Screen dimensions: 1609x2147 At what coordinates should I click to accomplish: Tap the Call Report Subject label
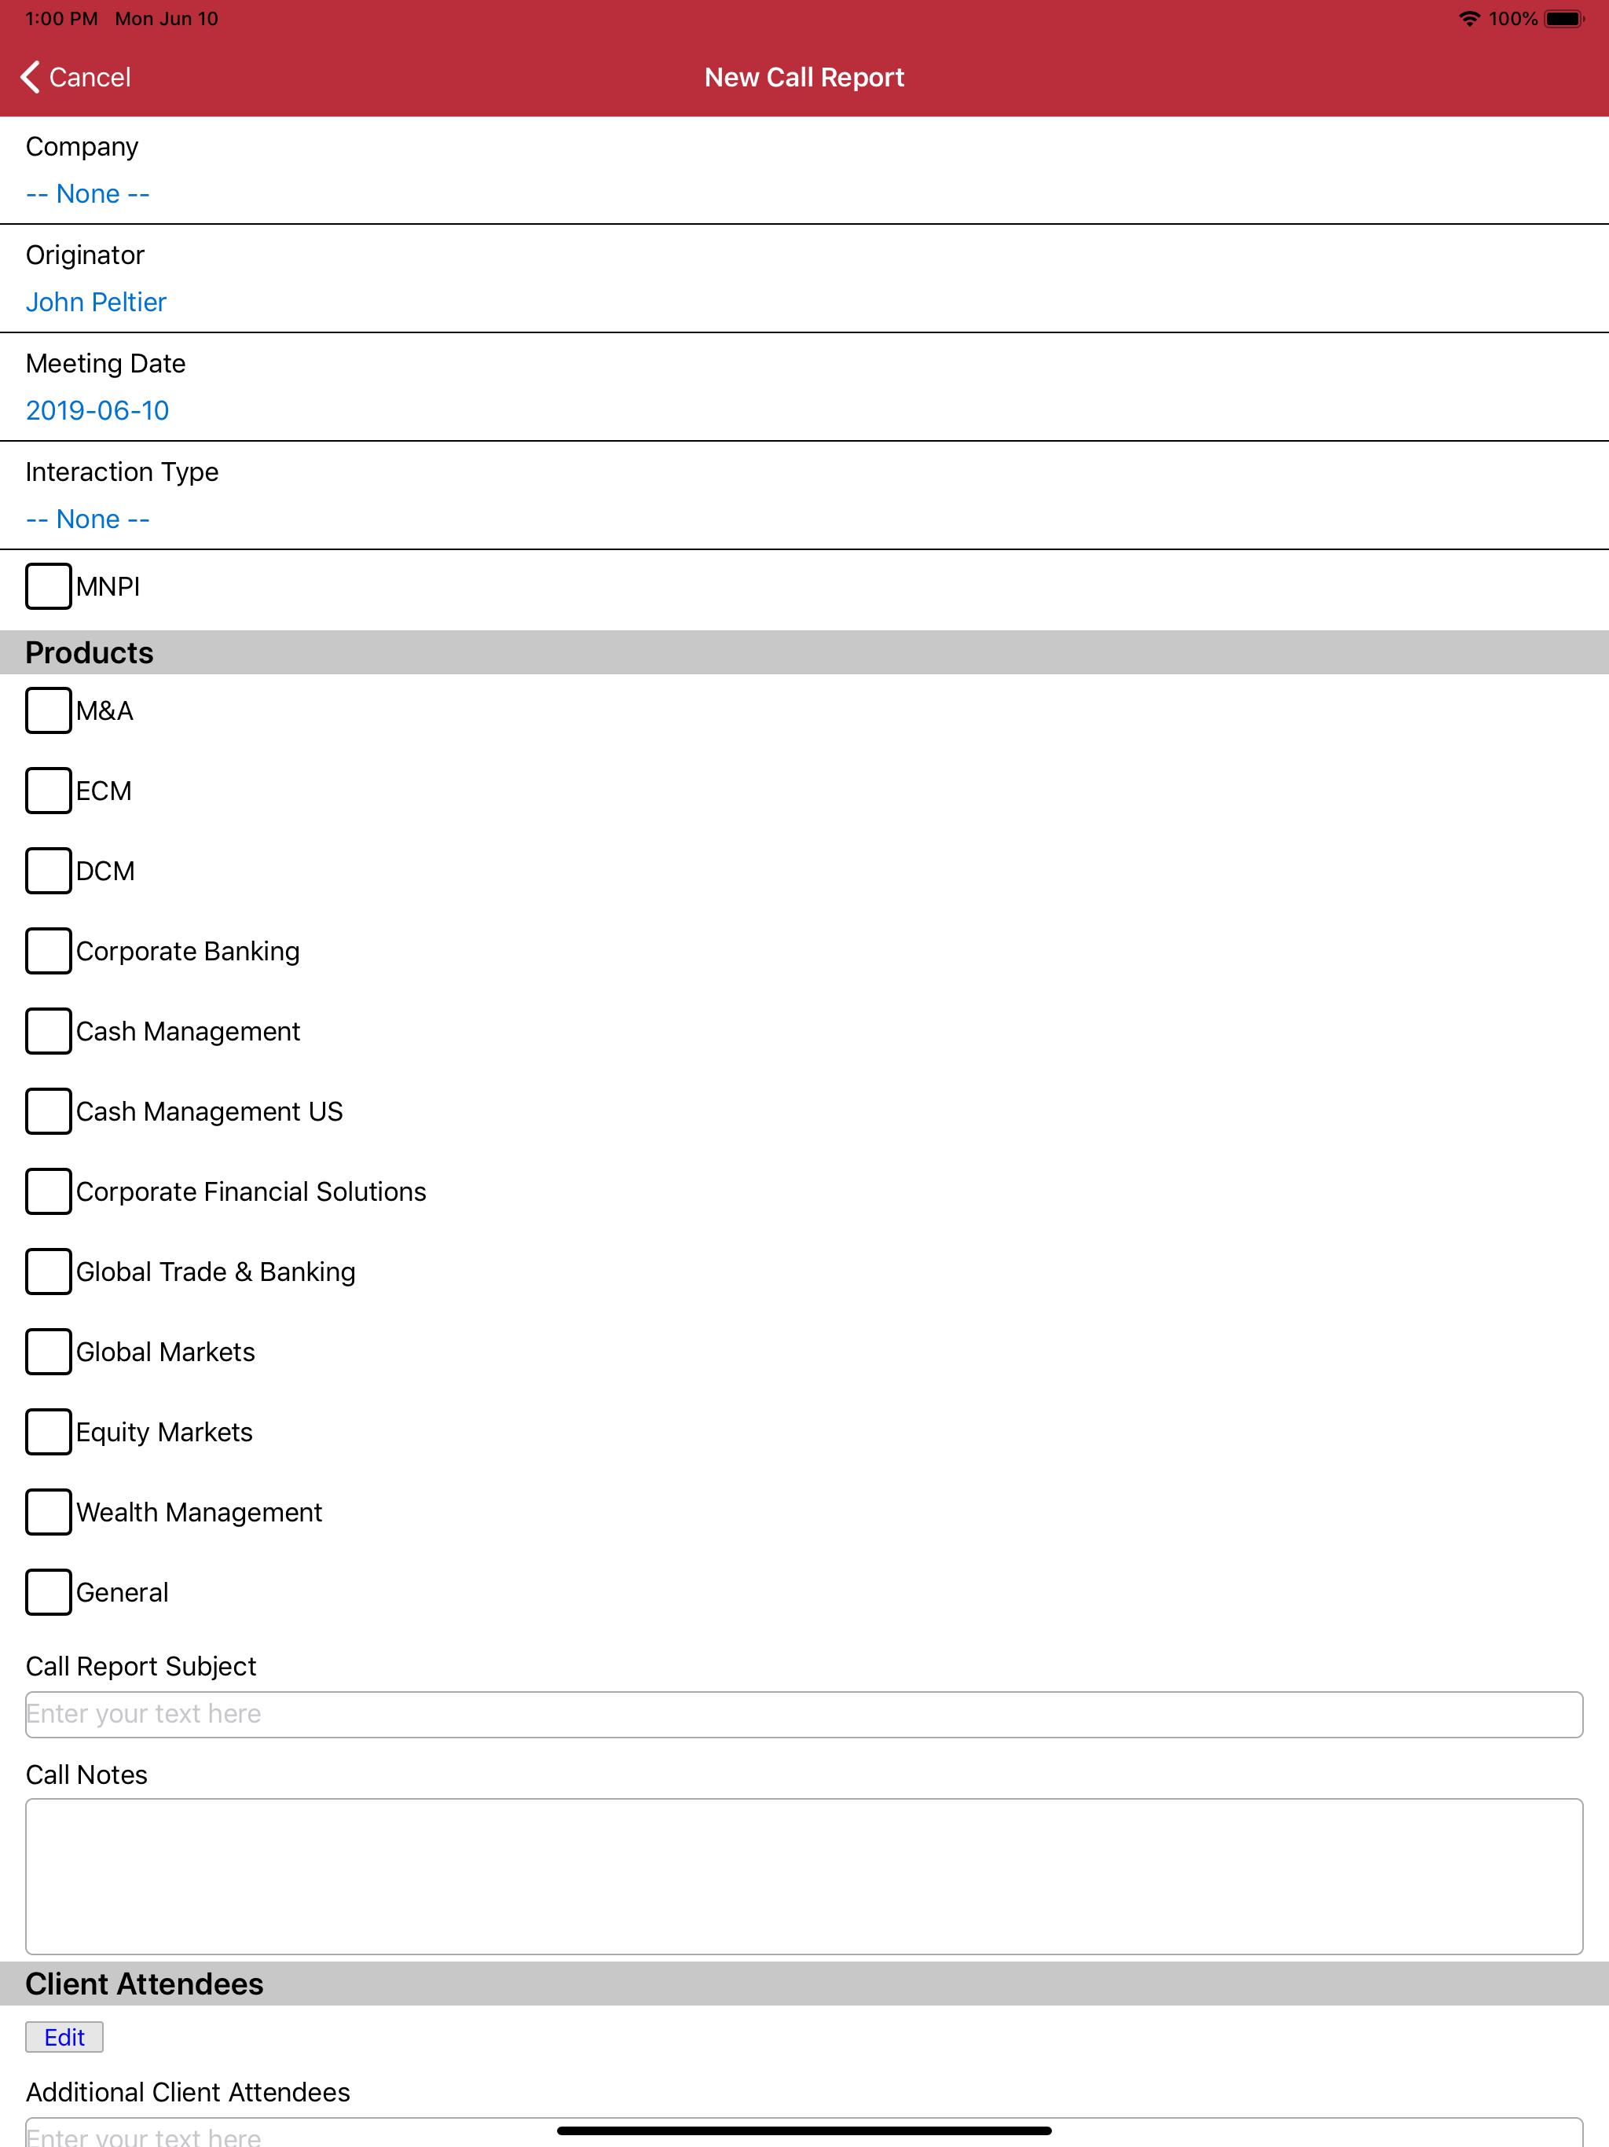pos(141,1667)
